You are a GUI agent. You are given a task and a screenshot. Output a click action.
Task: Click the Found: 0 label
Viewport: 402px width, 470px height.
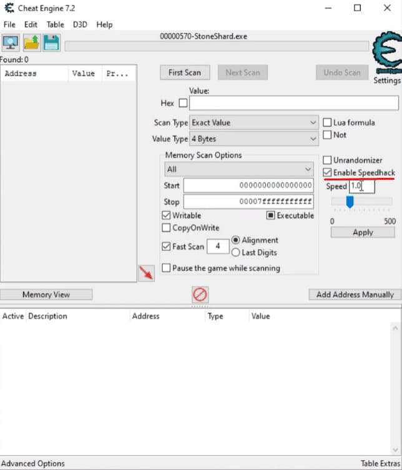(14, 60)
